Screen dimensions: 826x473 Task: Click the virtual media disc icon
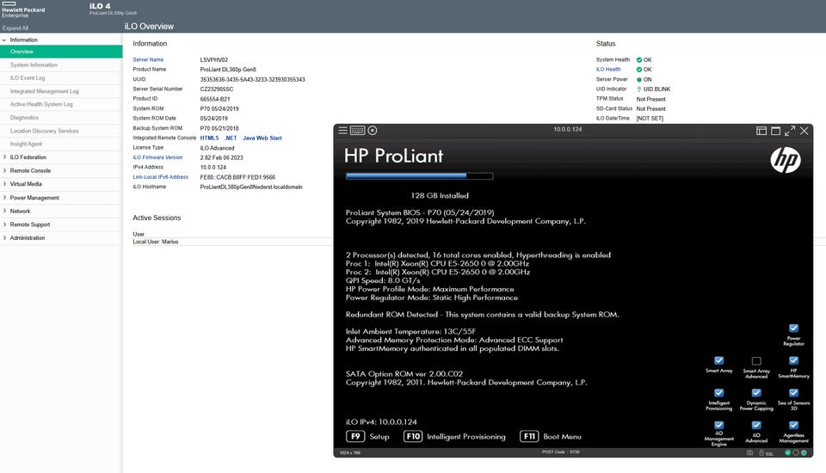click(373, 131)
